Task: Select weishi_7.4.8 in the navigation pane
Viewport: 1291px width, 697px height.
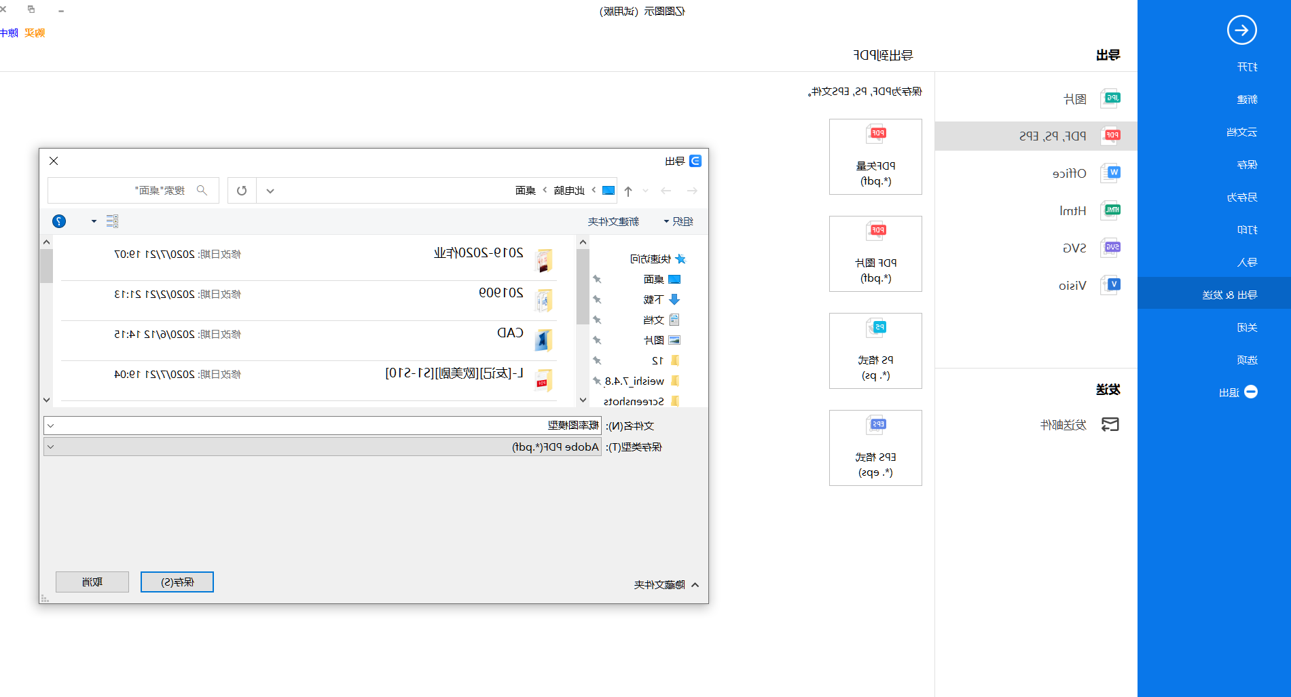Action: [x=642, y=381]
